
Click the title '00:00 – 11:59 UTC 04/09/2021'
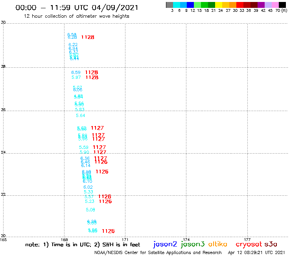pyautogui.click(x=77, y=7)
